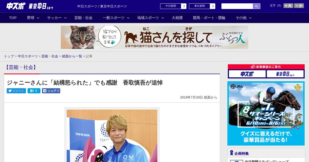Decrease text size with −小 button
Screen dimensions: 309x162
tap(299, 6)
